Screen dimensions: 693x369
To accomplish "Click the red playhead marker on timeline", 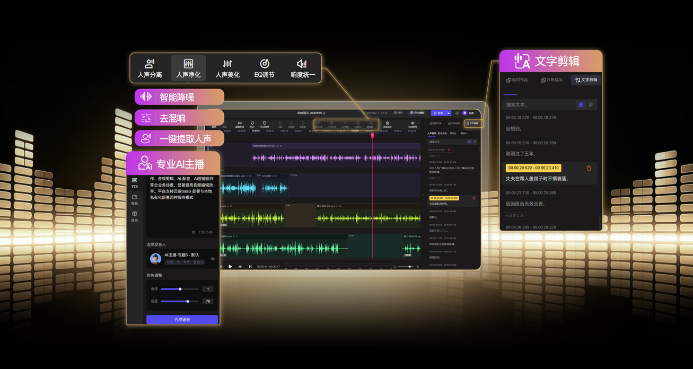I will 372,135.
